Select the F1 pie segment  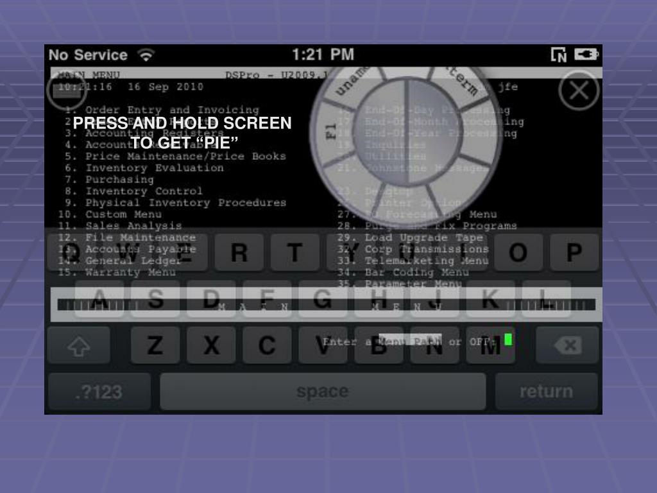pos(331,131)
